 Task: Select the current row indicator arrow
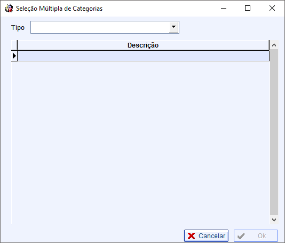(x=14, y=56)
